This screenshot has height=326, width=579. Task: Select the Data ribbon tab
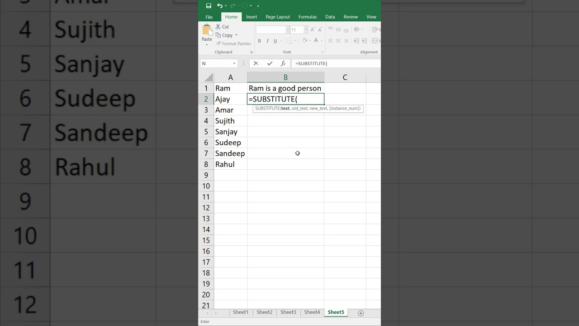330,17
